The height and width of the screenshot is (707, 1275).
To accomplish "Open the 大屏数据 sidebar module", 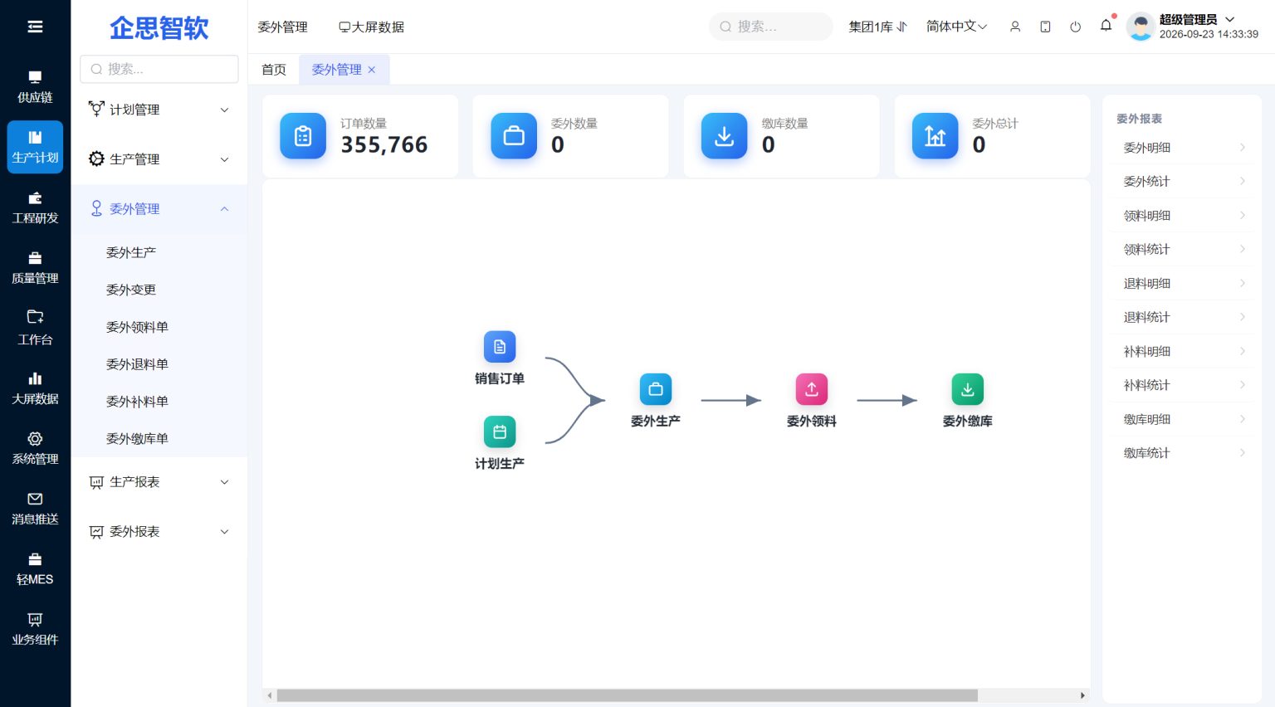I will (35, 388).
